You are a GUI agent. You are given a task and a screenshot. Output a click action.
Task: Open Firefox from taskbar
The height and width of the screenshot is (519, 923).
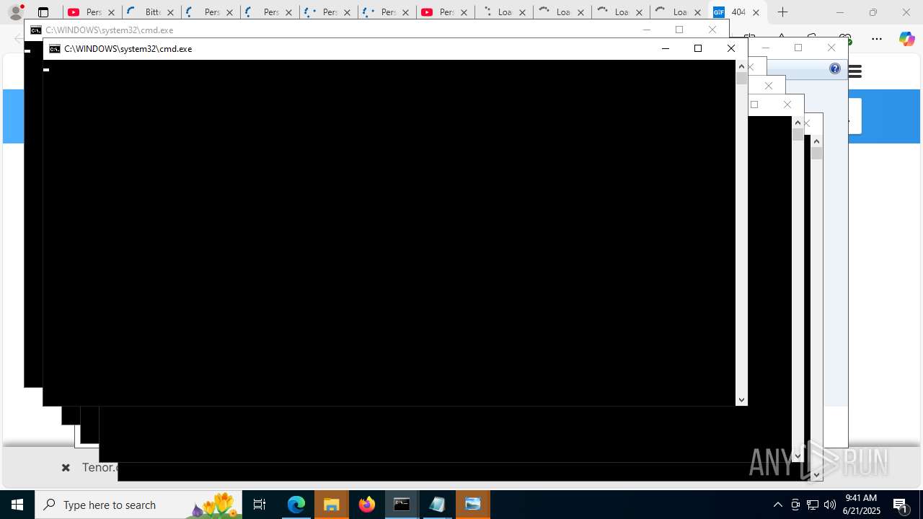[x=367, y=505]
